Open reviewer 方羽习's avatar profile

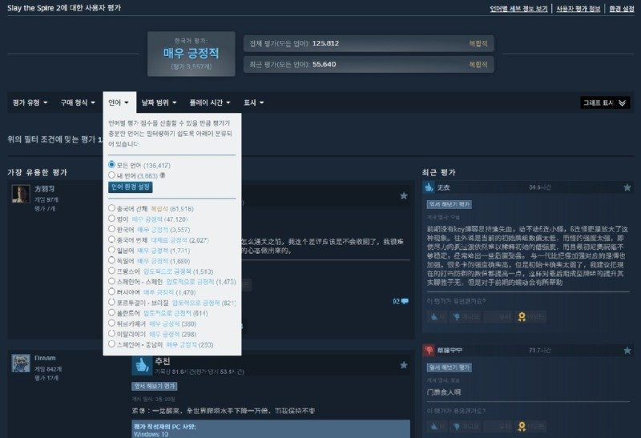pos(21,194)
